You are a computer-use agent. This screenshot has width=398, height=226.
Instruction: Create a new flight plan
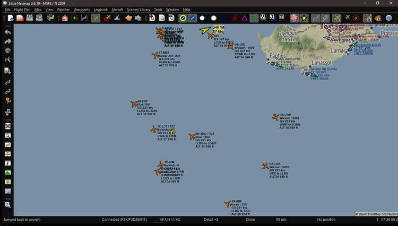[x=11, y=18]
